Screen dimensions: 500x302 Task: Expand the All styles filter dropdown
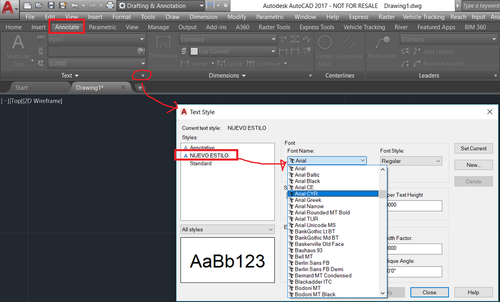coord(228,229)
